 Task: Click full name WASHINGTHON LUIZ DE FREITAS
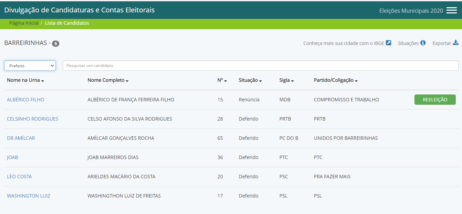click(124, 196)
